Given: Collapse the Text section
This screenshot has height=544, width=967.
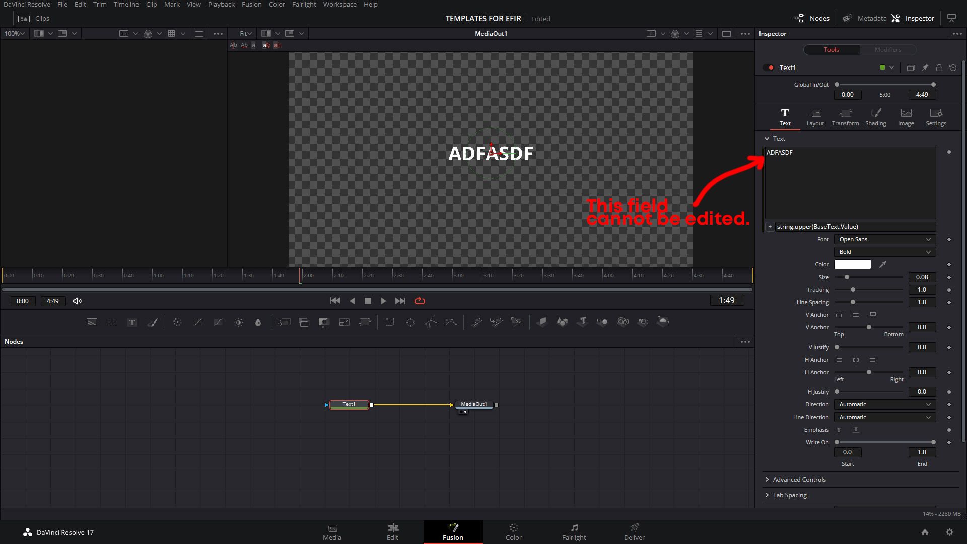Looking at the screenshot, I should tap(775, 139).
